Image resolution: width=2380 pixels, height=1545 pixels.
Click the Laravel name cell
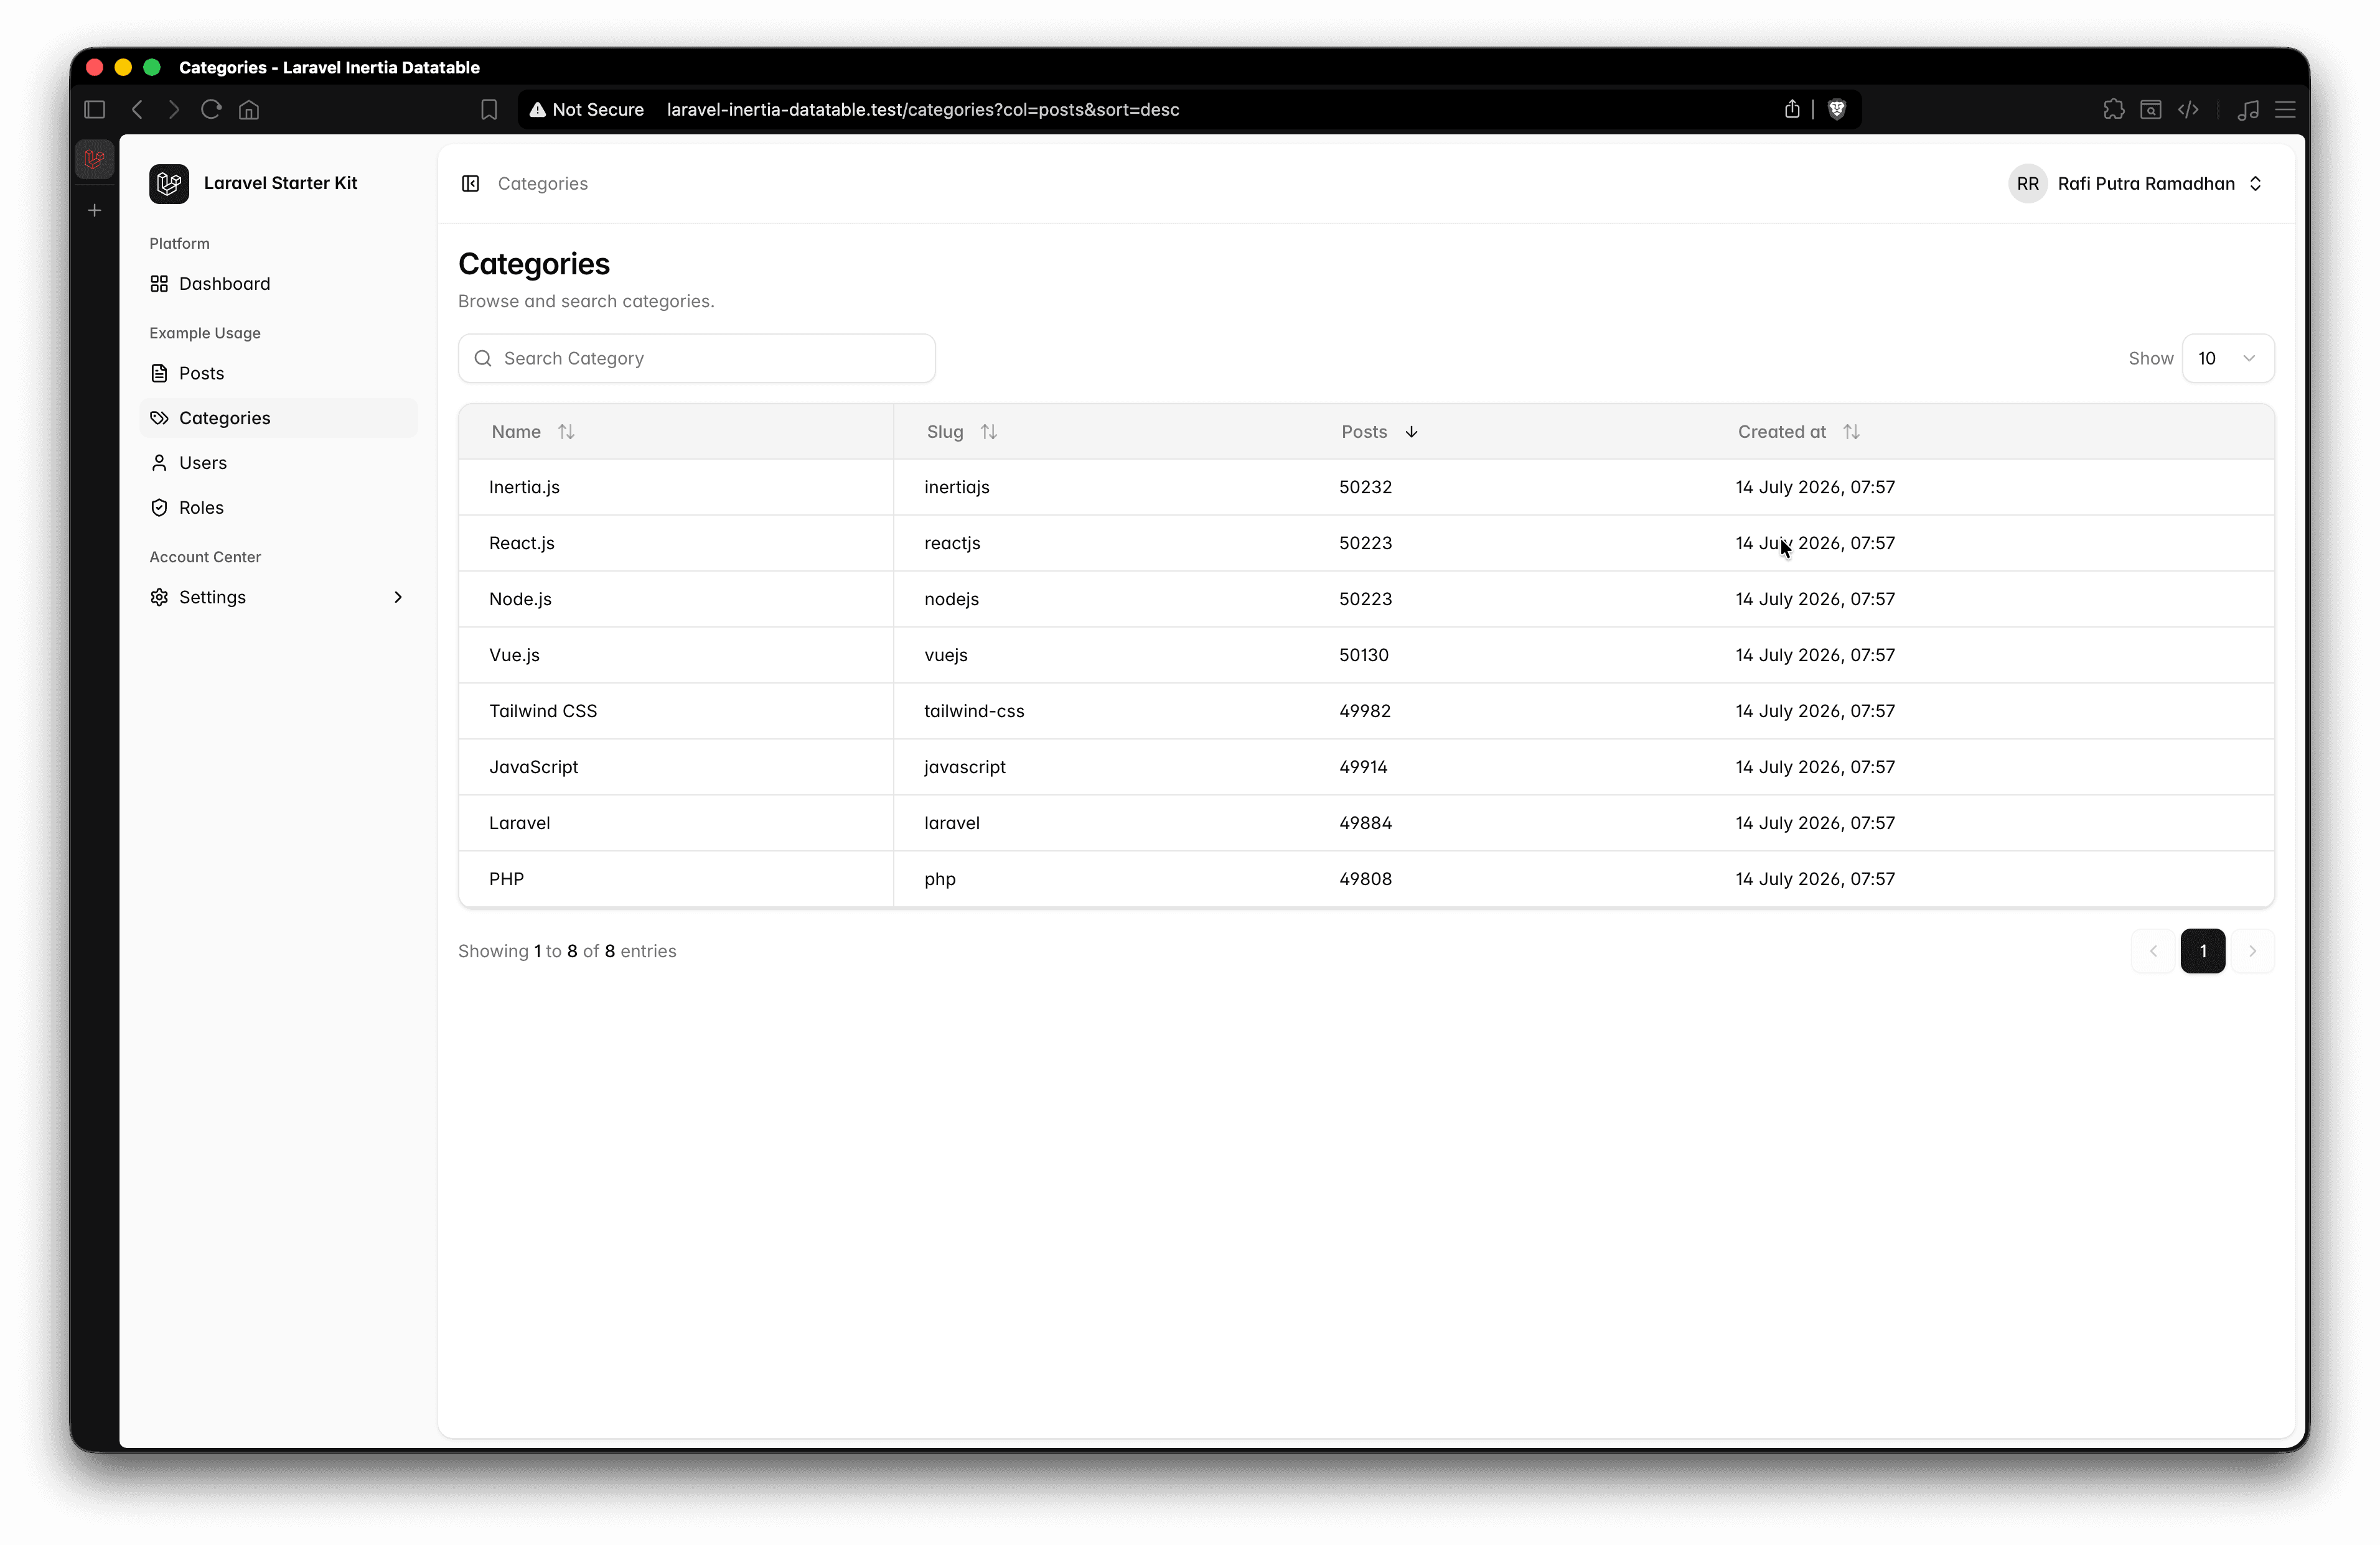(x=519, y=824)
